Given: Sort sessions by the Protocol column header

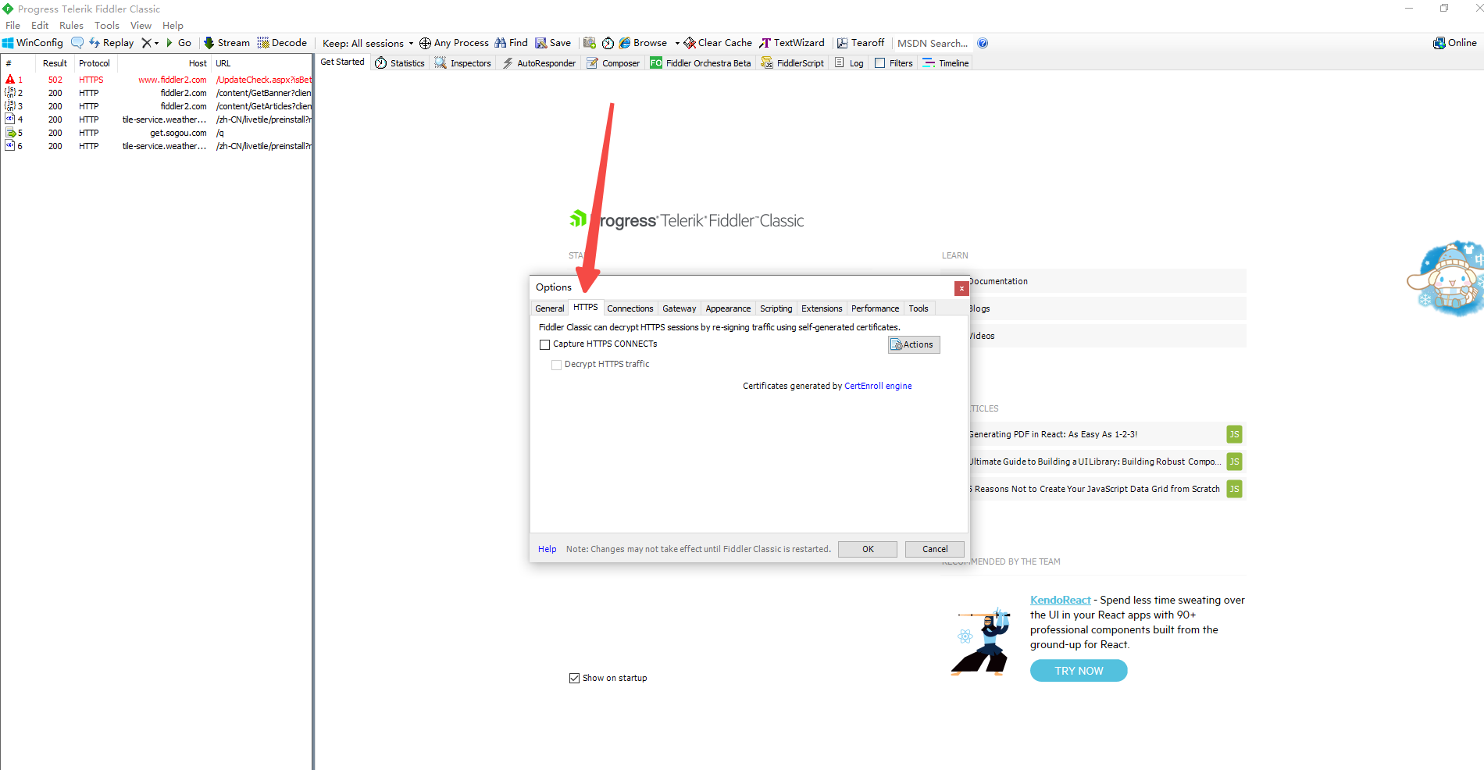Looking at the screenshot, I should click(95, 63).
